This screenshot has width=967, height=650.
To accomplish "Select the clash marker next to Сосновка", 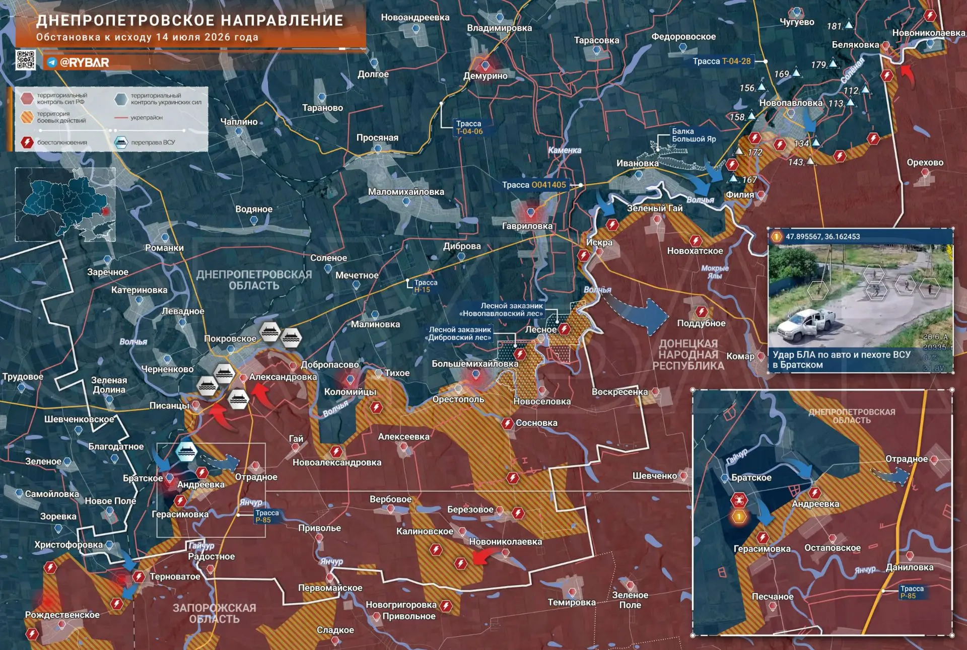I will [508, 423].
